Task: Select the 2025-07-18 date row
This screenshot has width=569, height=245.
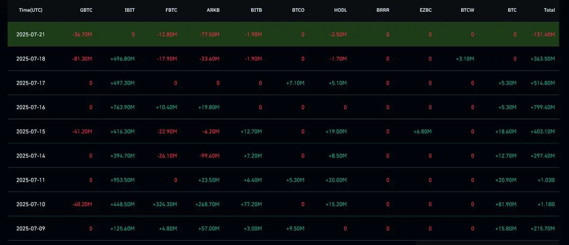Action: click(283, 59)
